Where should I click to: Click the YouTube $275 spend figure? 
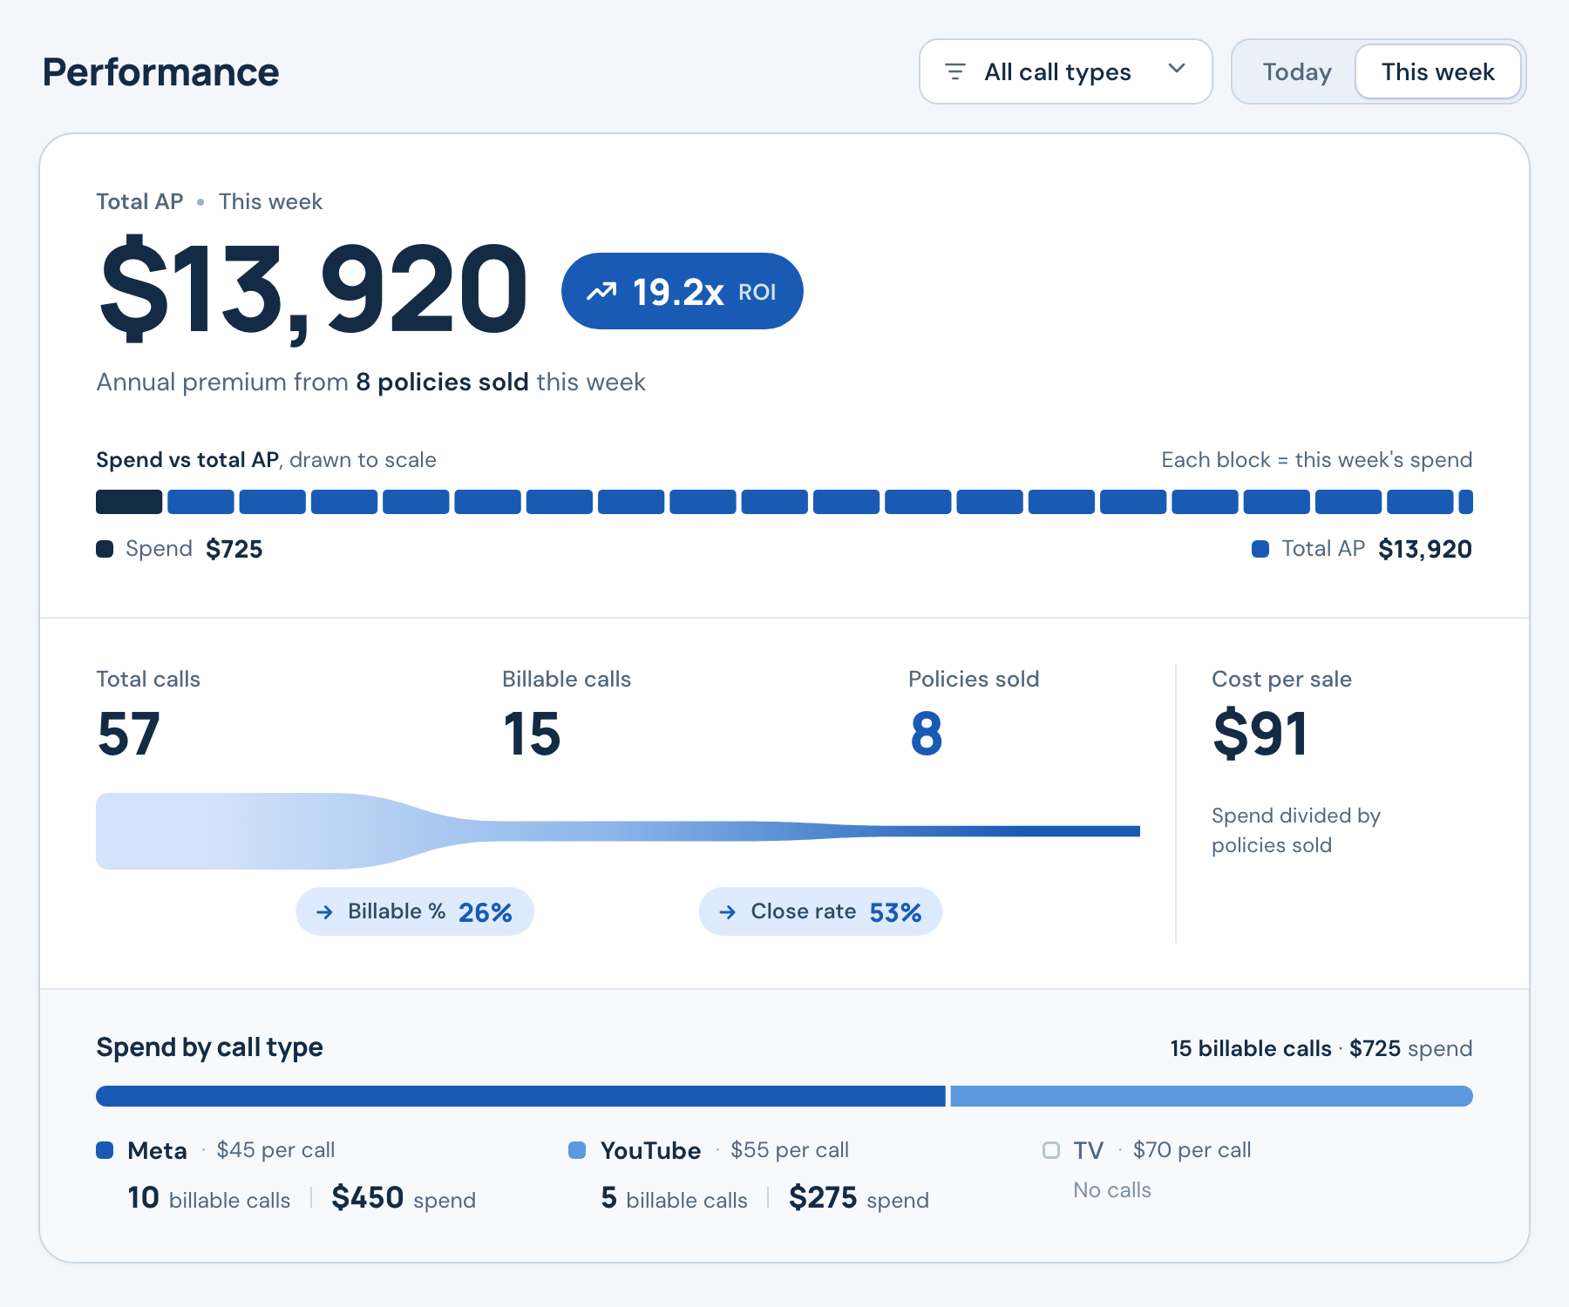click(823, 1198)
